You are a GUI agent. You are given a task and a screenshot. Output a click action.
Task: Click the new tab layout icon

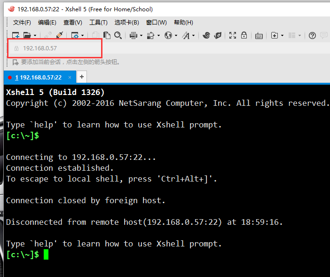click(275, 35)
